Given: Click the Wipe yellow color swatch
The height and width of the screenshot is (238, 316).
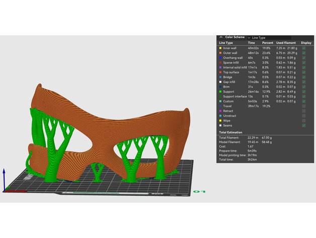Looking at the screenshot, I should pyautogui.click(x=220, y=120).
